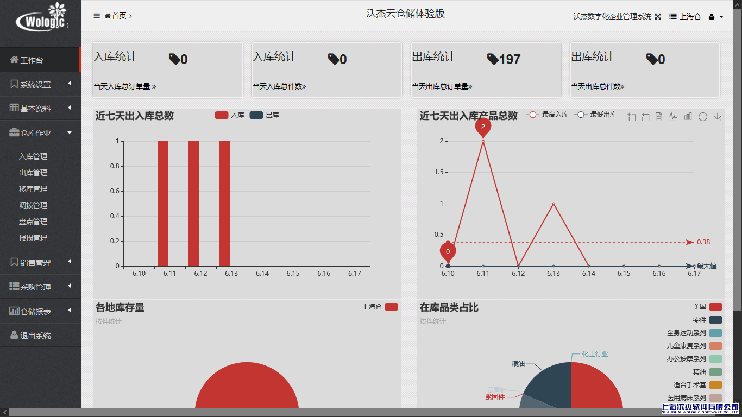
Task: Click the 仓储报表 bar chart icon
Action: pyautogui.click(x=14, y=311)
